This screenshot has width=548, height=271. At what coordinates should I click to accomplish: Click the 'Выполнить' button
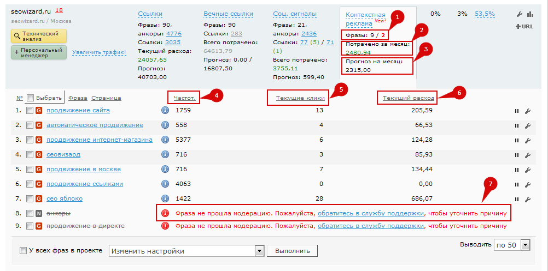coord(293,251)
